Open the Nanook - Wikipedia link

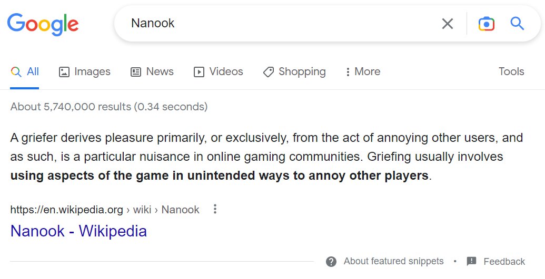coord(78,231)
